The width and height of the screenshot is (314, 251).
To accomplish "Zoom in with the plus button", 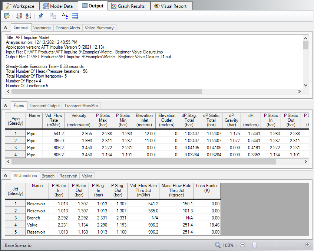I will coord(307,245).
